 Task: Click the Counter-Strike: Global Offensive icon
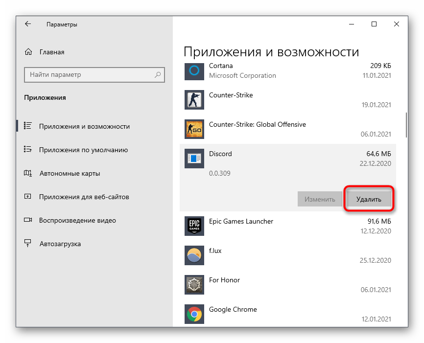[x=193, y=129]
